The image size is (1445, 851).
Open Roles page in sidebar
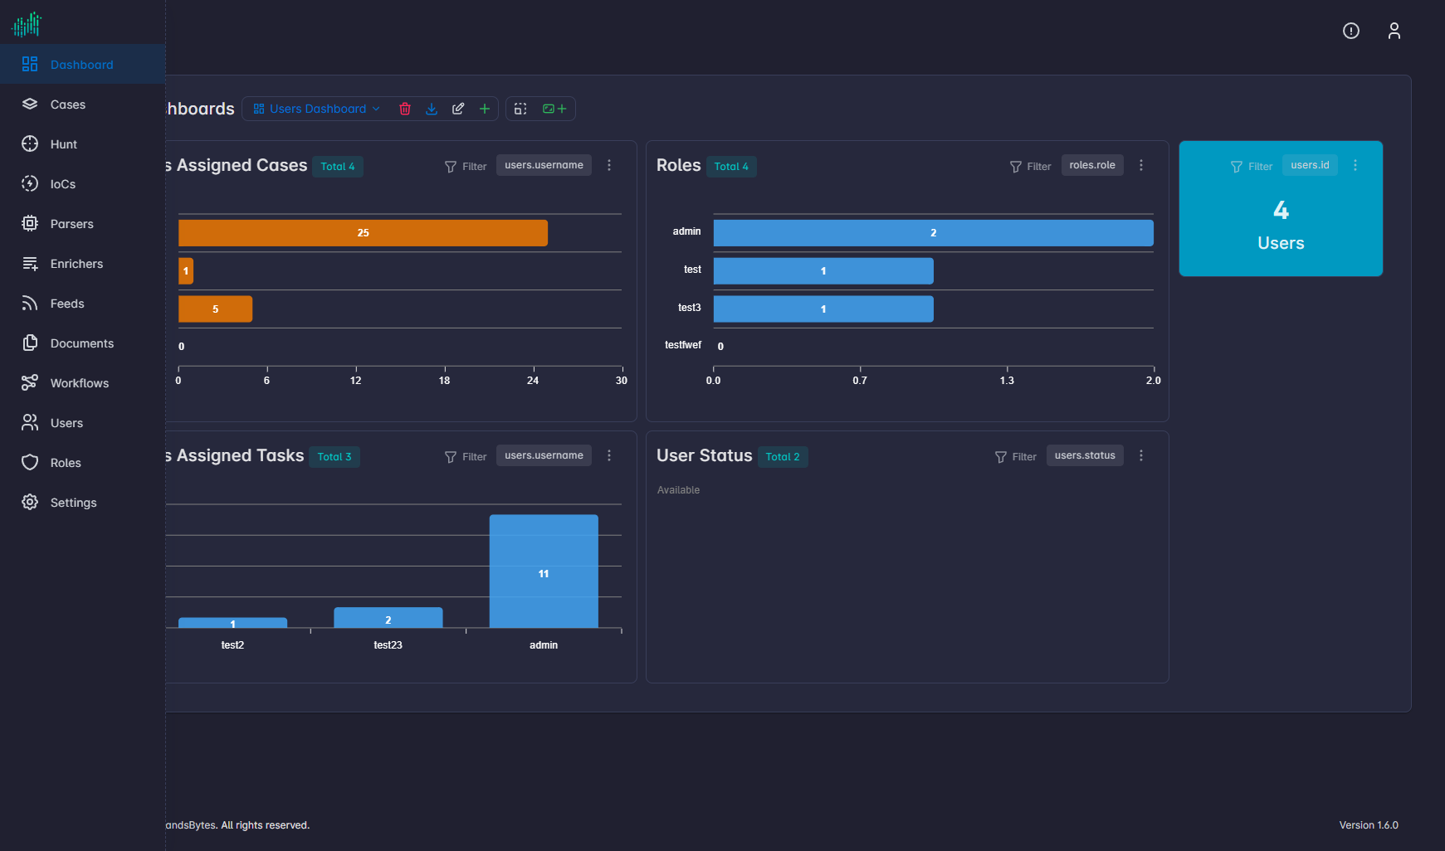(83, 462)
